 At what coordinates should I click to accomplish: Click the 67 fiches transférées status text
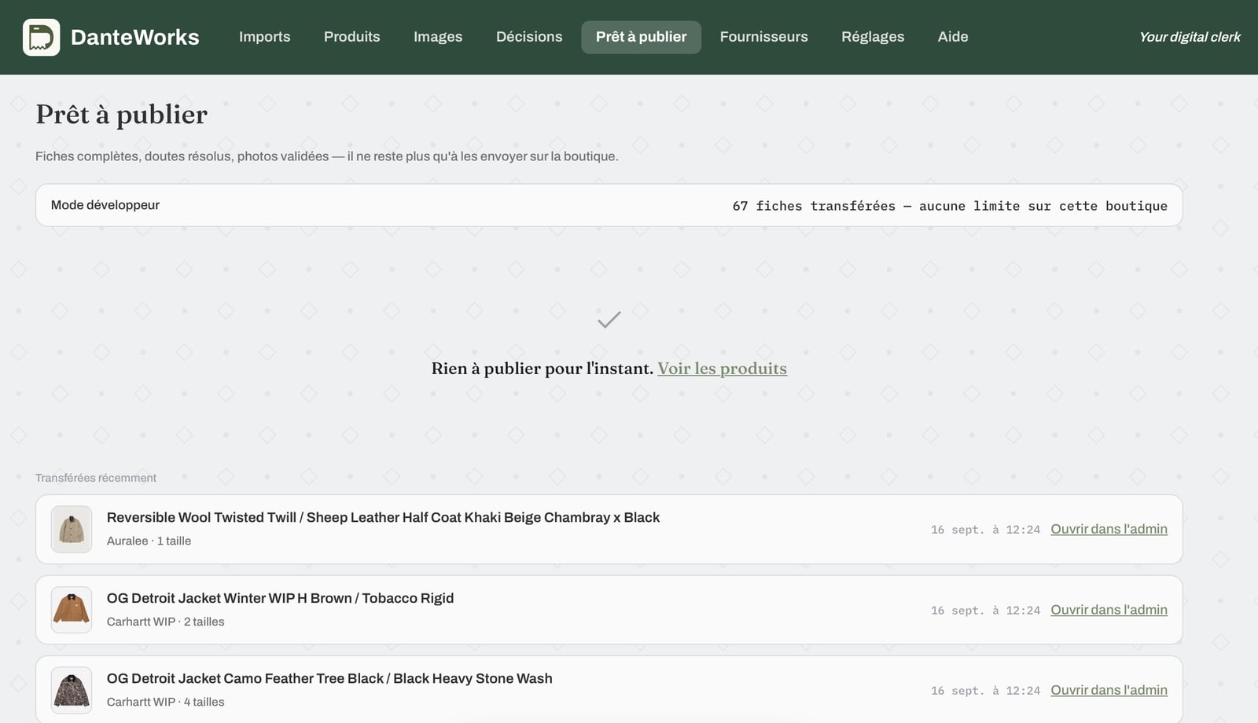pyautogui.click(x=950, y=206)
